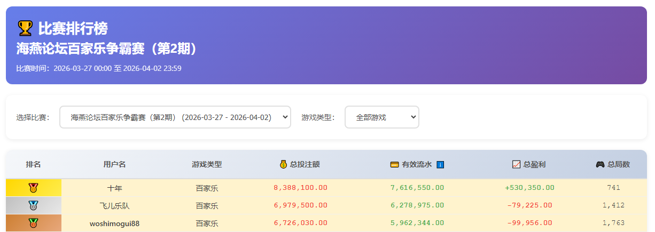Click the money bag icon next to 总投注额
Screen dimensions: 655x232
pos(283,164)
